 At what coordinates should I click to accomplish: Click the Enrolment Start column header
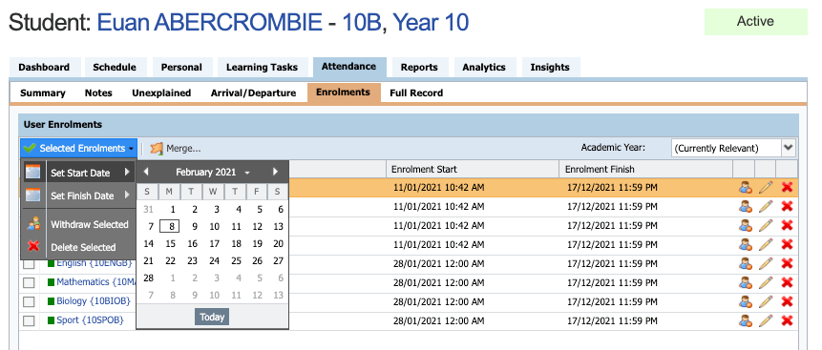coord(472,169)
